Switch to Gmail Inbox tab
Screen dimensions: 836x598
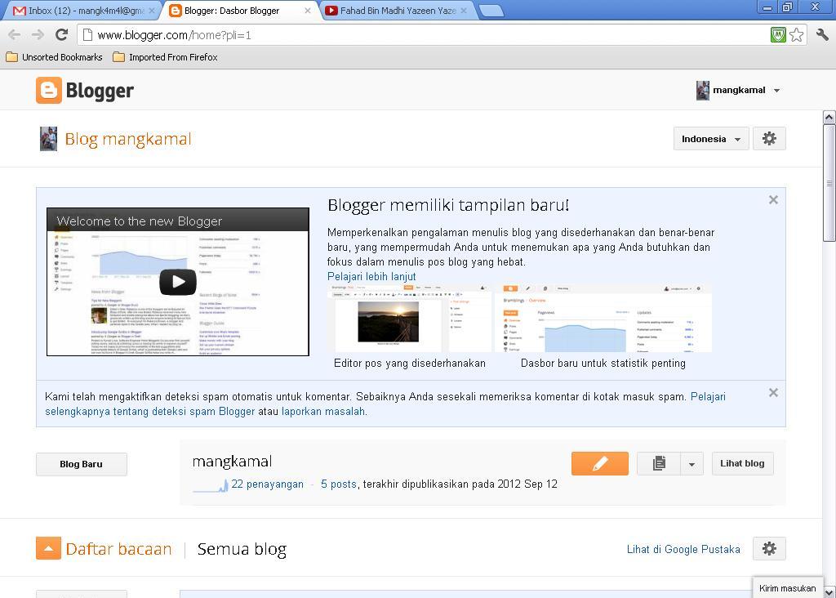(x=80, y=11)
